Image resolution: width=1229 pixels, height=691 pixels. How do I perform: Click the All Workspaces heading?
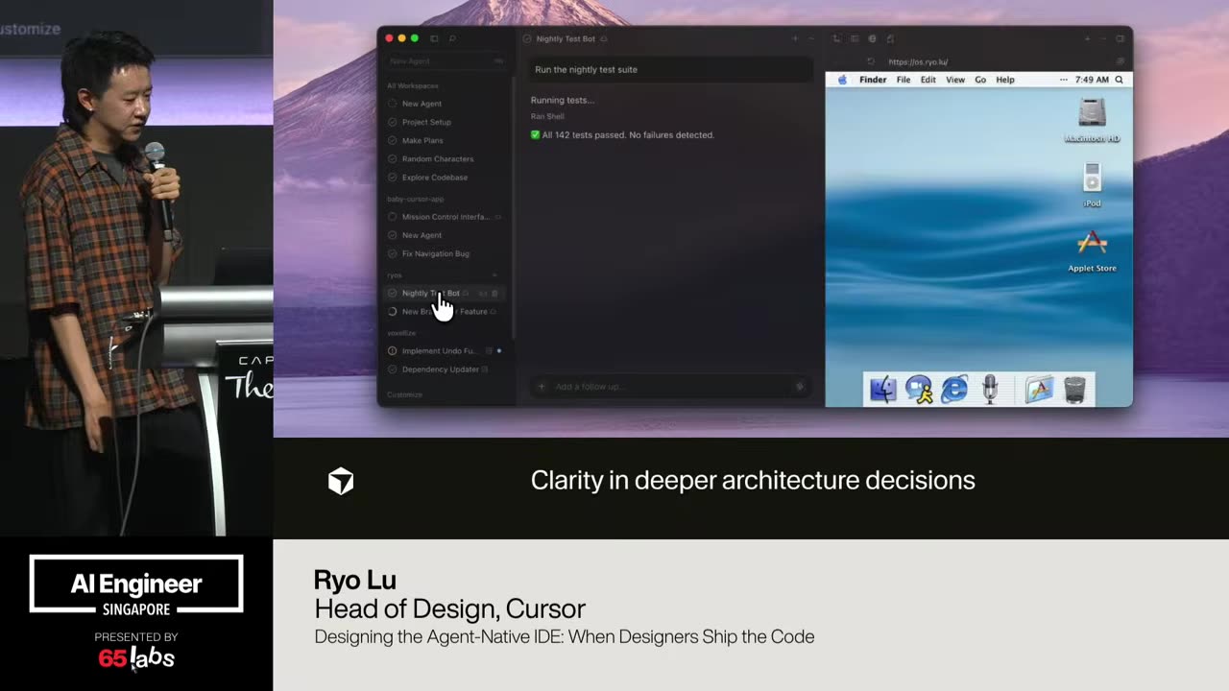[413, 85]
